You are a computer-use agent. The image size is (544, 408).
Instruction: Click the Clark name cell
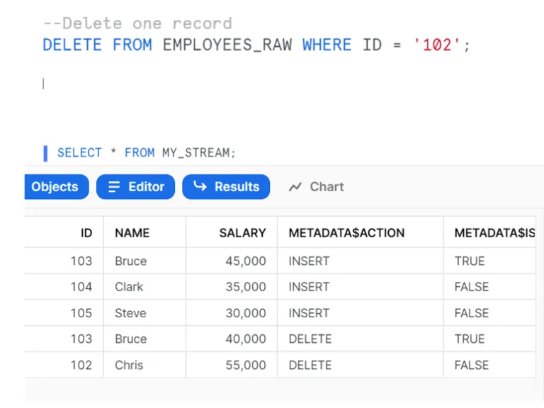point(129,287)
